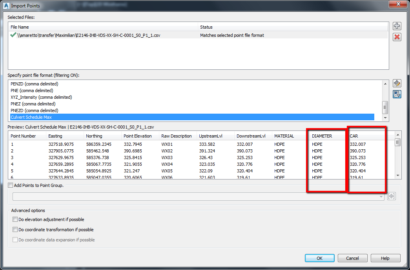Check Do coordinate transformation if possible

(x=15, y=230)
